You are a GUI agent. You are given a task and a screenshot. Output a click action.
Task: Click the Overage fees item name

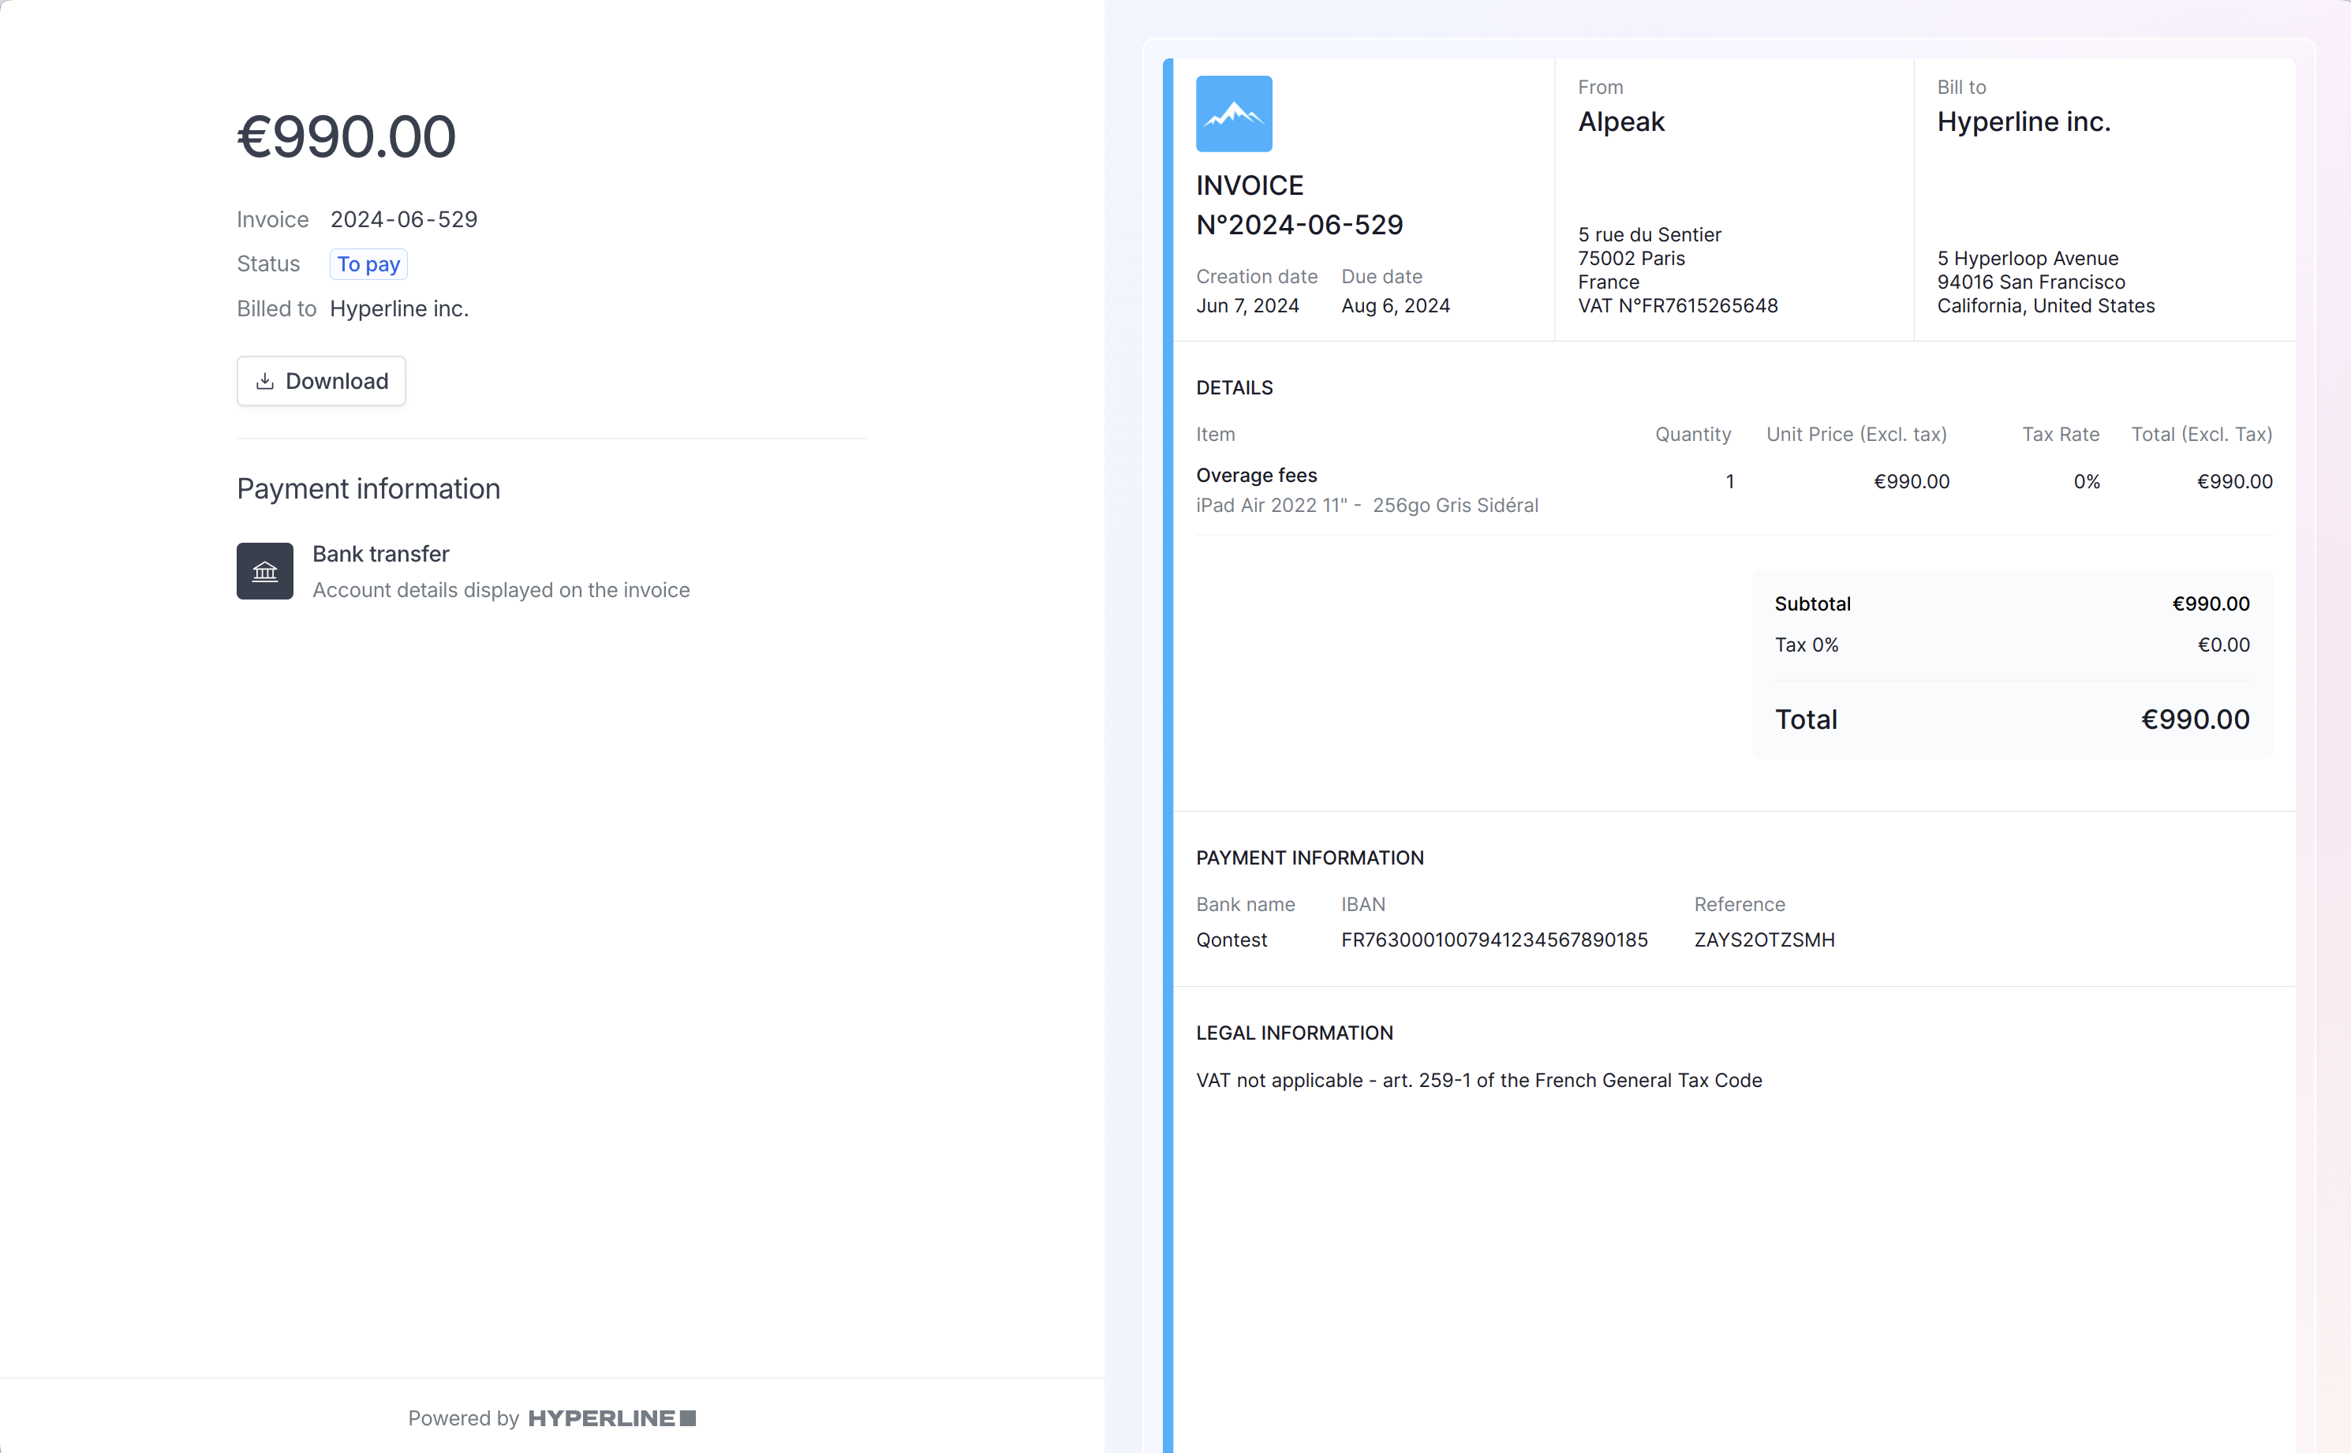pyautogui.click(x=1256, y=475)
